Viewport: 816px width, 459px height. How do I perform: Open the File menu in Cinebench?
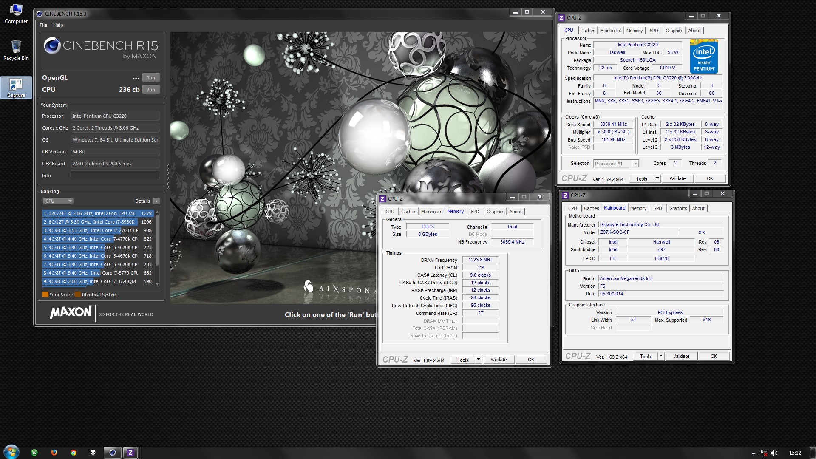click(43, 25)
